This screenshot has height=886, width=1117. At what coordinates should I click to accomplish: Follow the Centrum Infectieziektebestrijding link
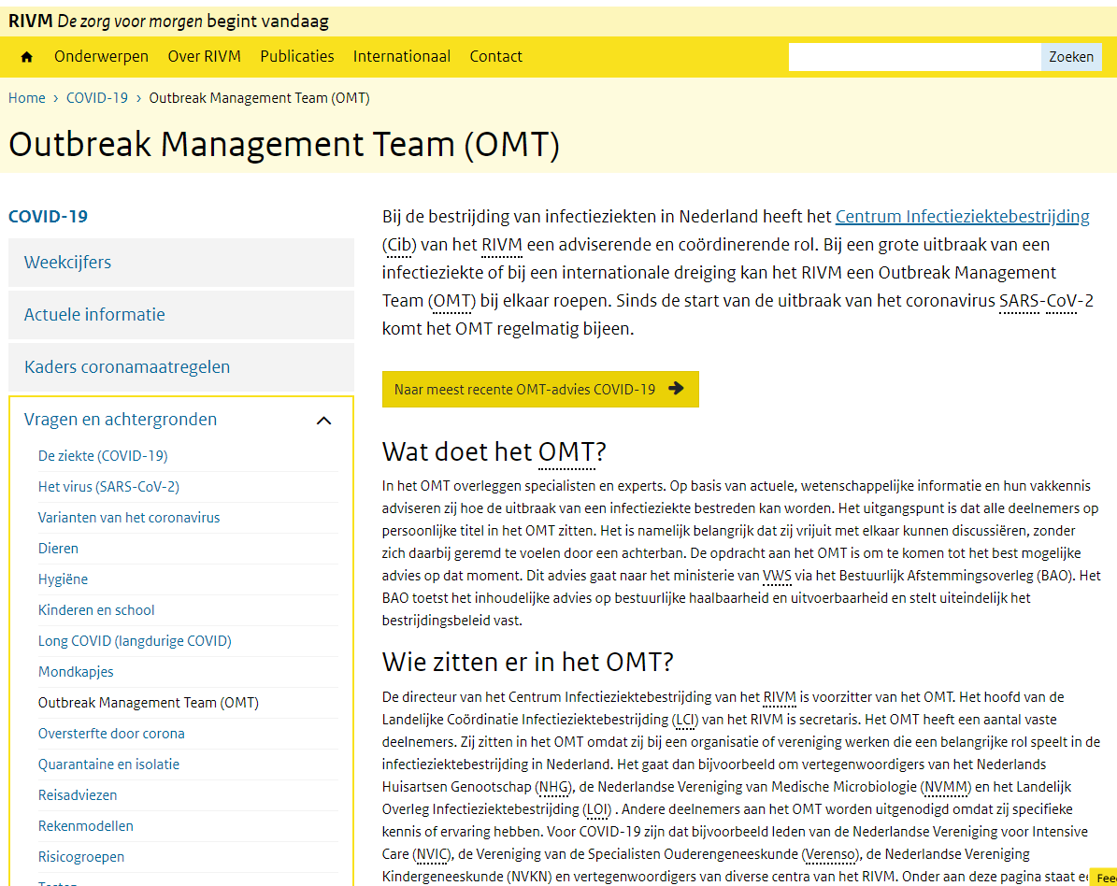[x=963, y=217]
